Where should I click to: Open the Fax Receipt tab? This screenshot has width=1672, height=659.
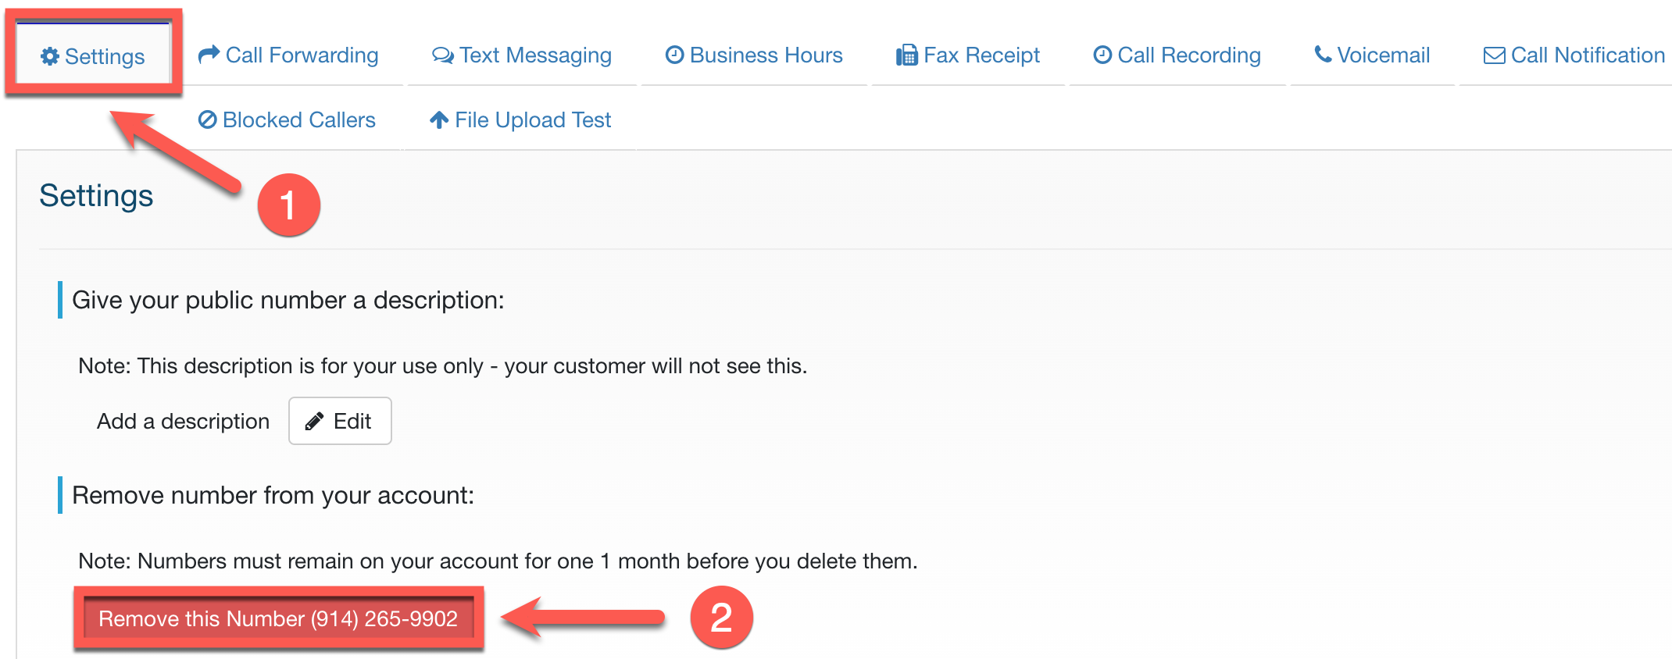[x=968, y=55]
